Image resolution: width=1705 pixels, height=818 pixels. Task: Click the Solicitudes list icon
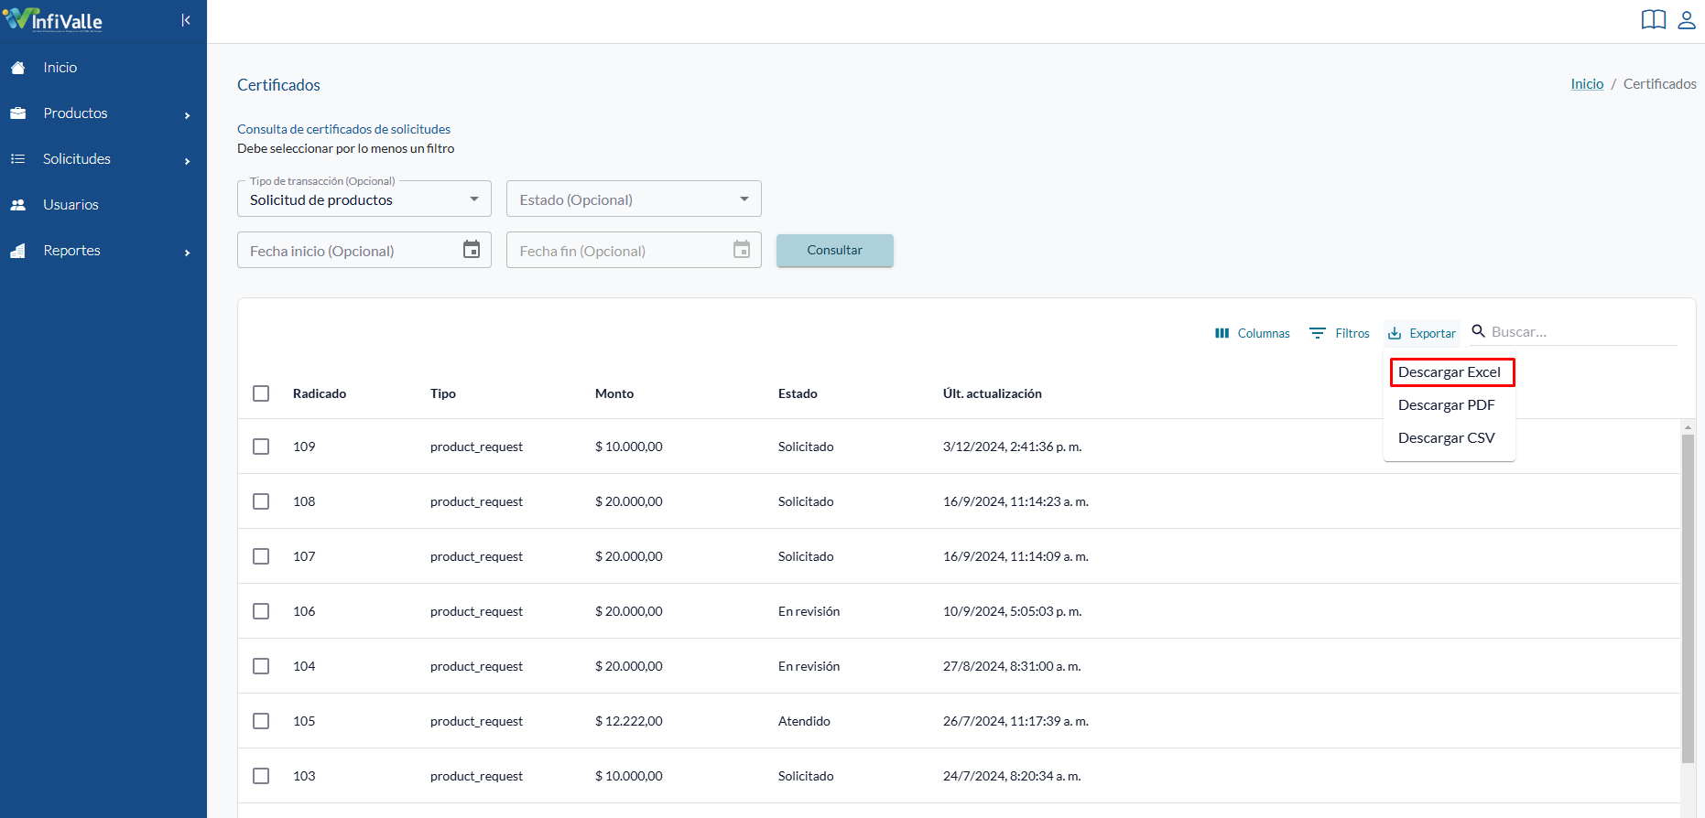[17, 159]
